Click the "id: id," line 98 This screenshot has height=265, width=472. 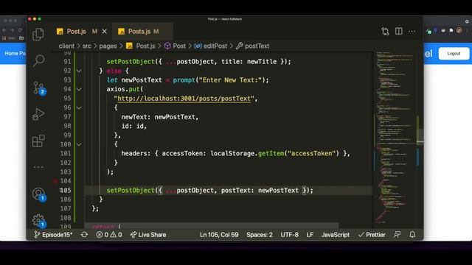134,126
